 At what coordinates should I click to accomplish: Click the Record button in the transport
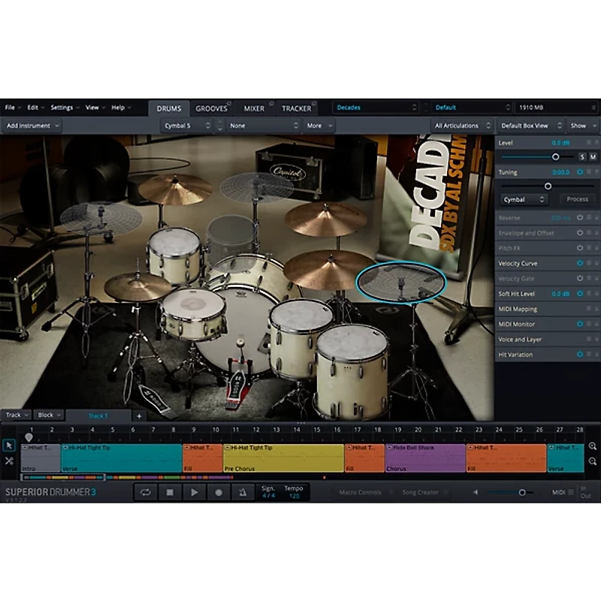click(x=219, y=492)
